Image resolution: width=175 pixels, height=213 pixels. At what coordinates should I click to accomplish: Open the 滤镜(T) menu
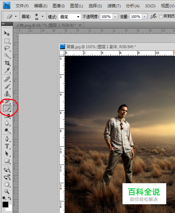point(114,6)
